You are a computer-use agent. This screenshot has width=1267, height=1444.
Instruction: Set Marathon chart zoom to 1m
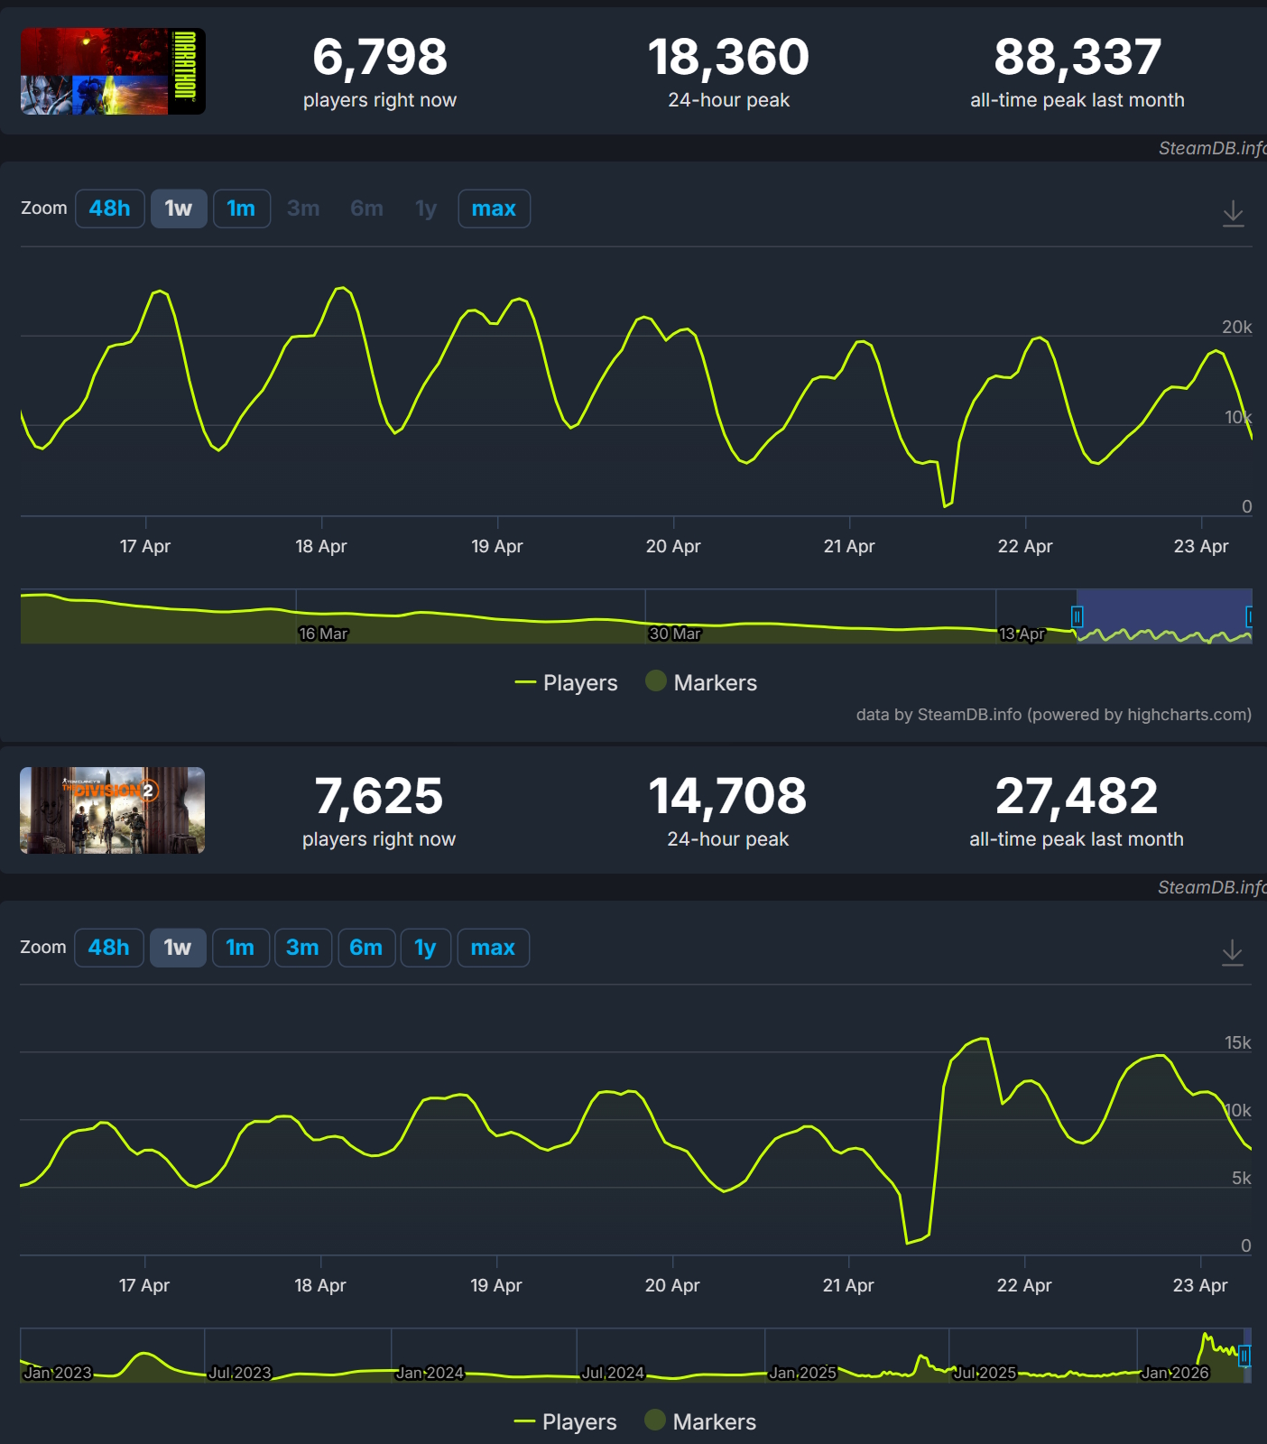point(241,208)
